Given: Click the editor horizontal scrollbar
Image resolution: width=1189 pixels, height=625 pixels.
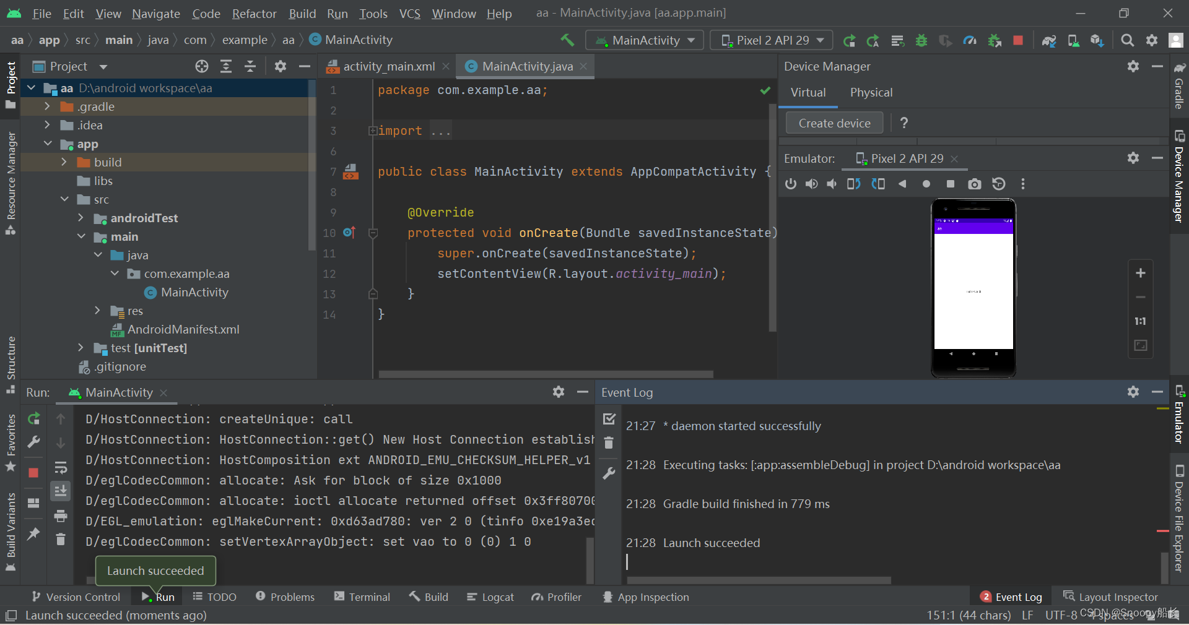Looking at the screenshot, I should (x=546, y=374).
